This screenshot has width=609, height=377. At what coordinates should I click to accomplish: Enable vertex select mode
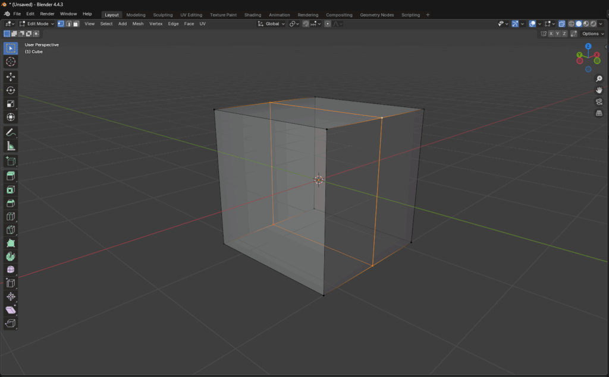pos(61,24)
